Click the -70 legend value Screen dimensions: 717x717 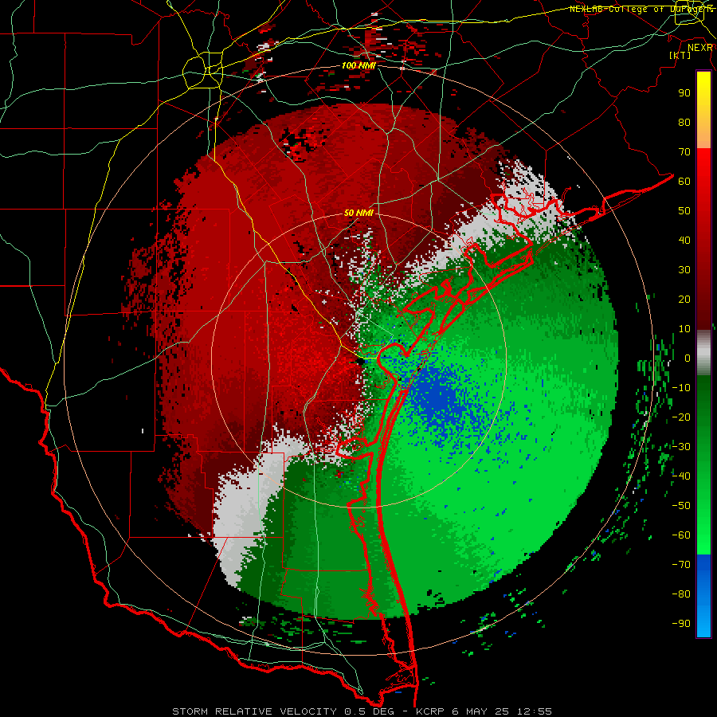[x=681, y=565]
